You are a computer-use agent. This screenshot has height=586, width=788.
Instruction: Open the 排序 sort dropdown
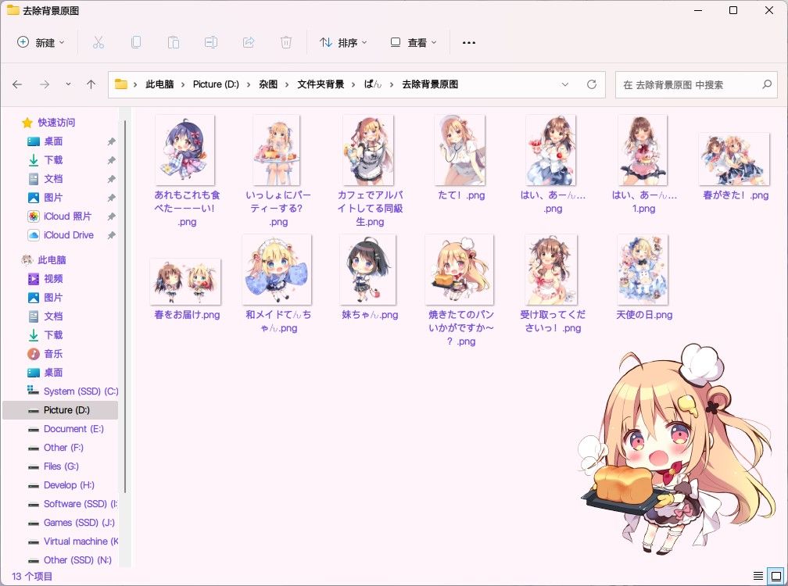(x=344, y=43)
